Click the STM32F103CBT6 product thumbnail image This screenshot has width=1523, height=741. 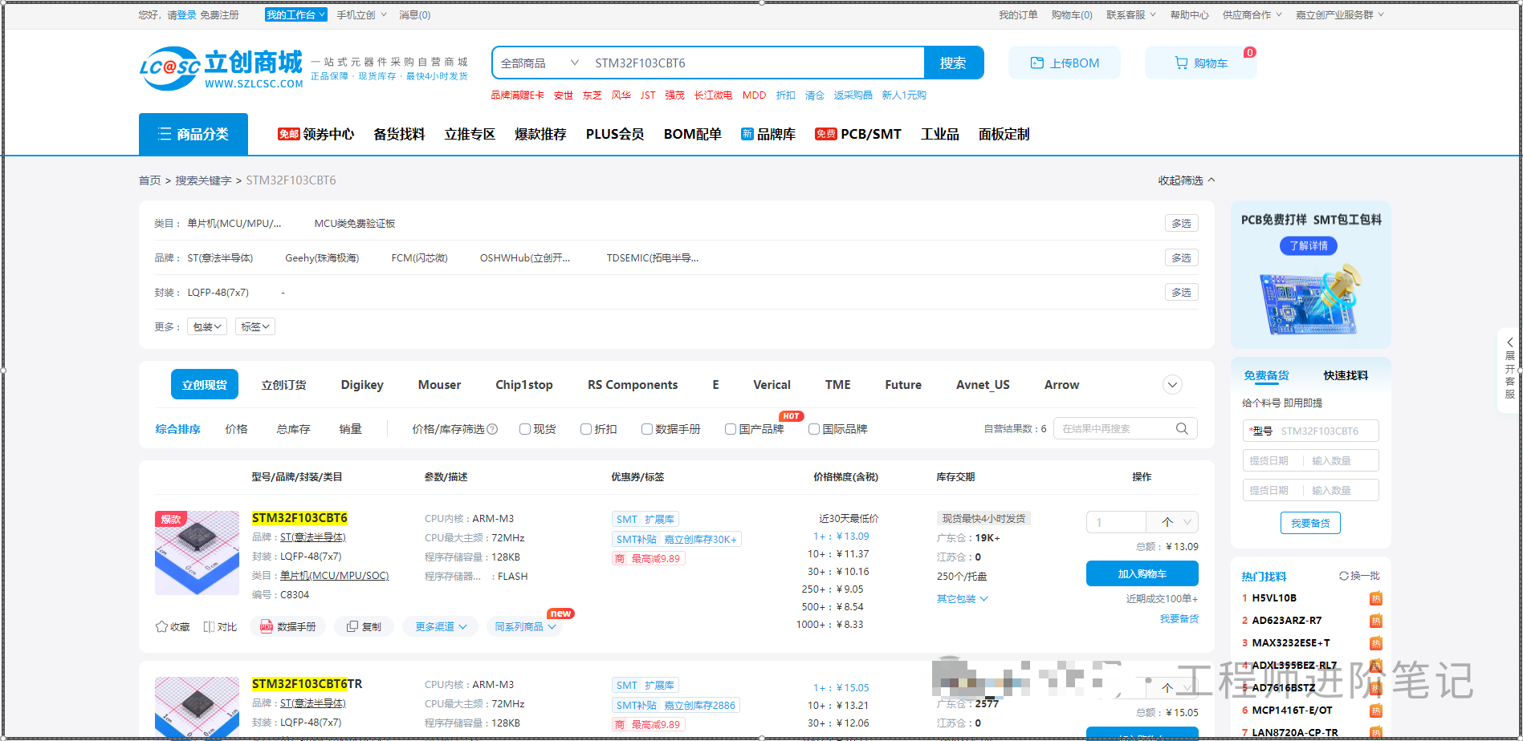click(x=197, y=553)
